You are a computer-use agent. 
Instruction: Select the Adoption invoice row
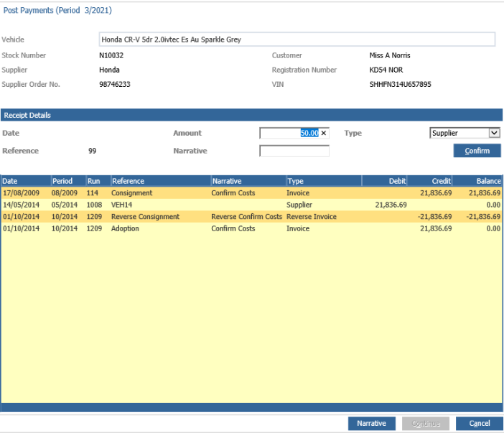click(x=251, y=228)
